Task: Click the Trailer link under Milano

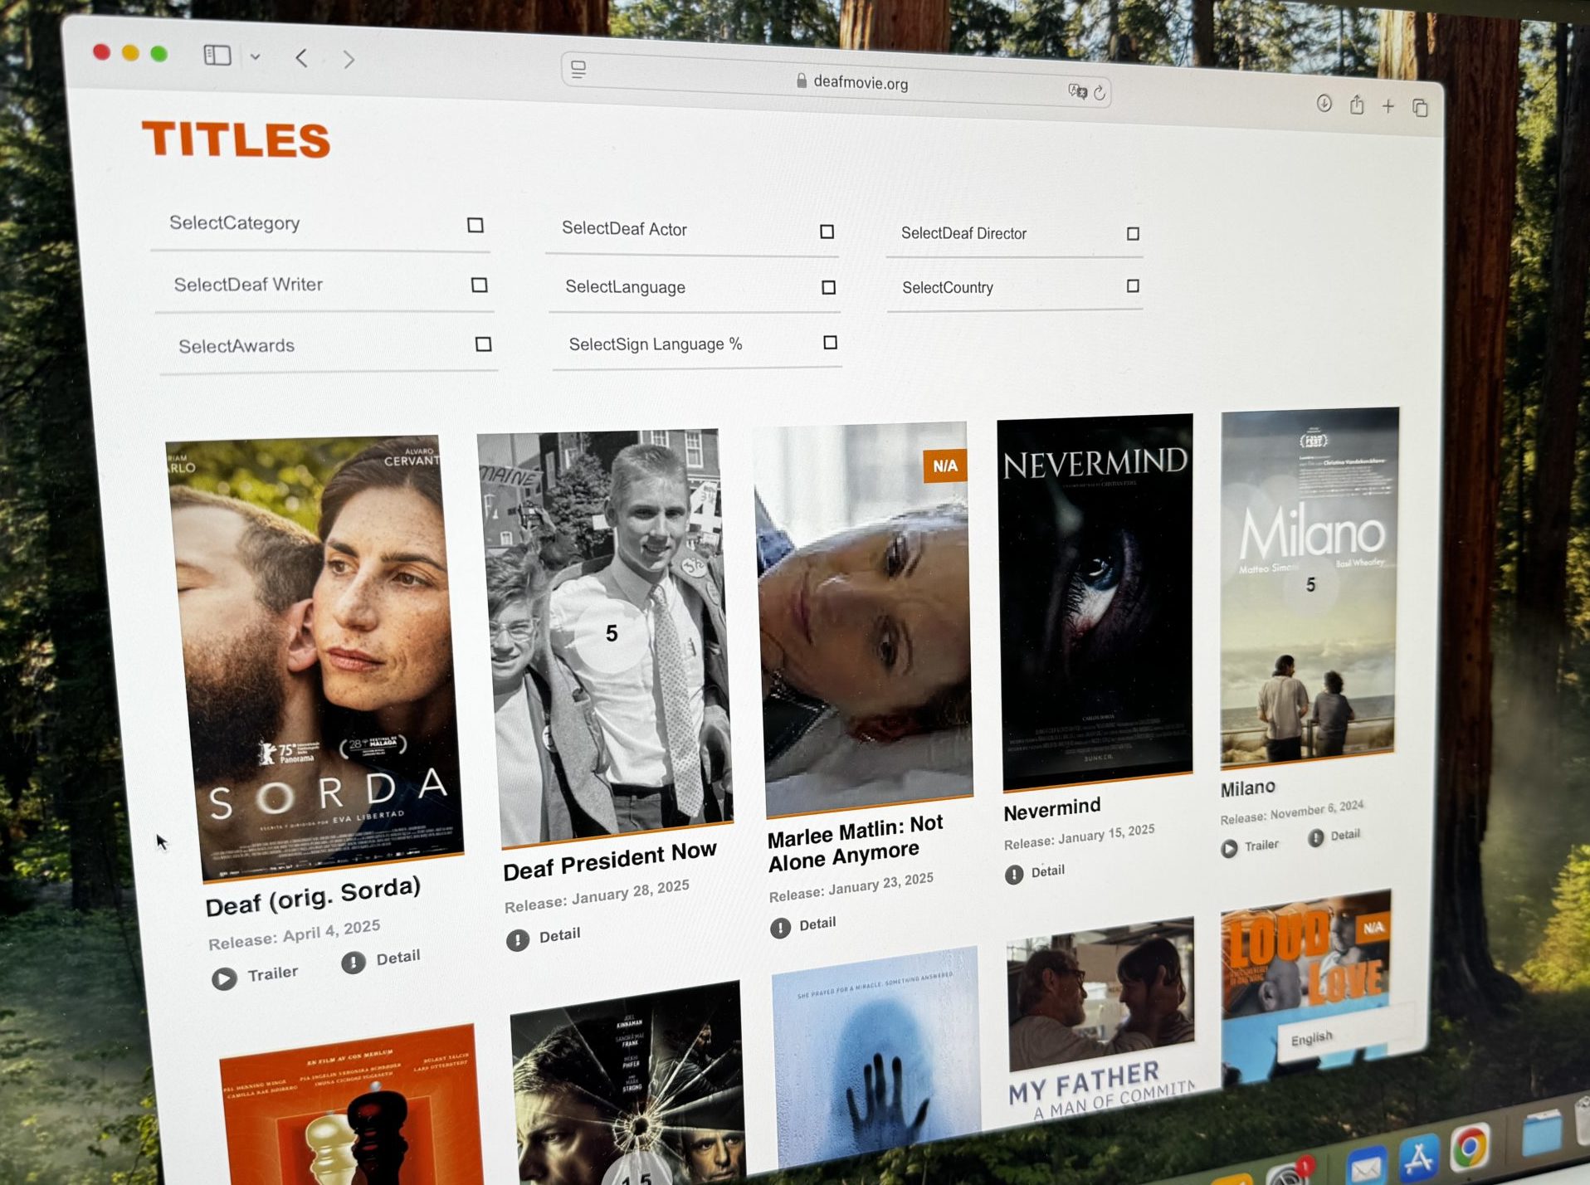Action: click(x=1261, y=845)
